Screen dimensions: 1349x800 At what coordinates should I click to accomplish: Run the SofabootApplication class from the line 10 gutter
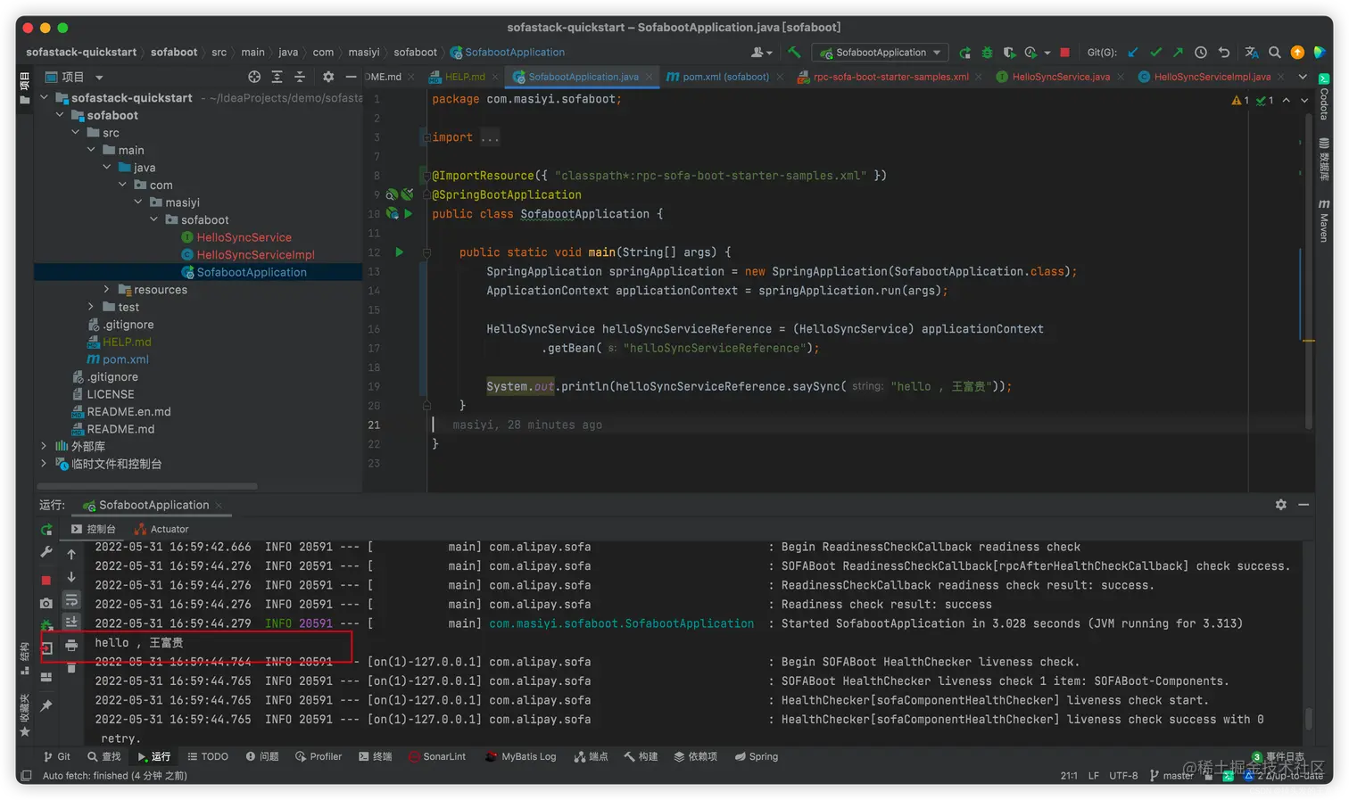click(408, 214)
